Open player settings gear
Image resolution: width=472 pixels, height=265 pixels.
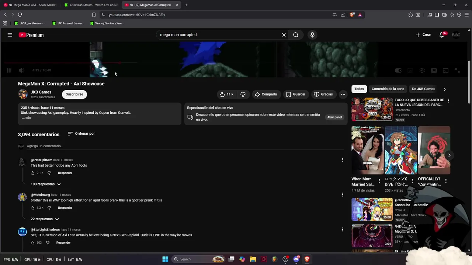pos(422,70)
